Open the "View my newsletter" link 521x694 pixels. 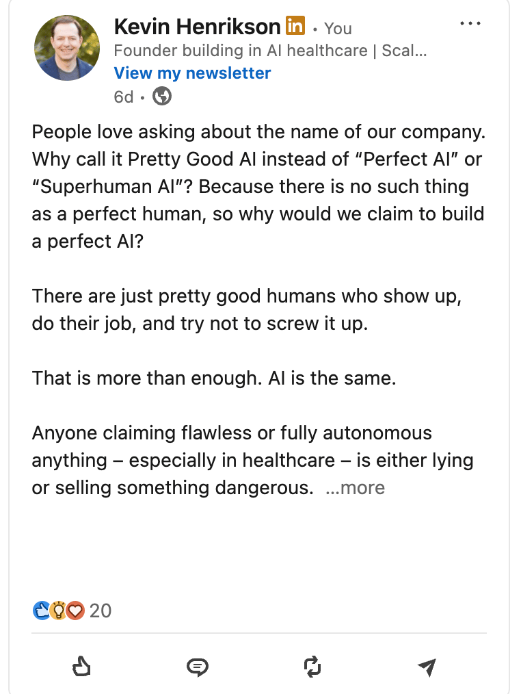(192, 73)
